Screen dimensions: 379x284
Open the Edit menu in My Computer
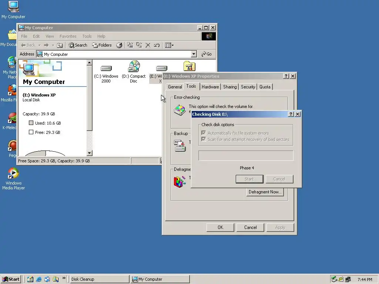[x=36, y=36]
